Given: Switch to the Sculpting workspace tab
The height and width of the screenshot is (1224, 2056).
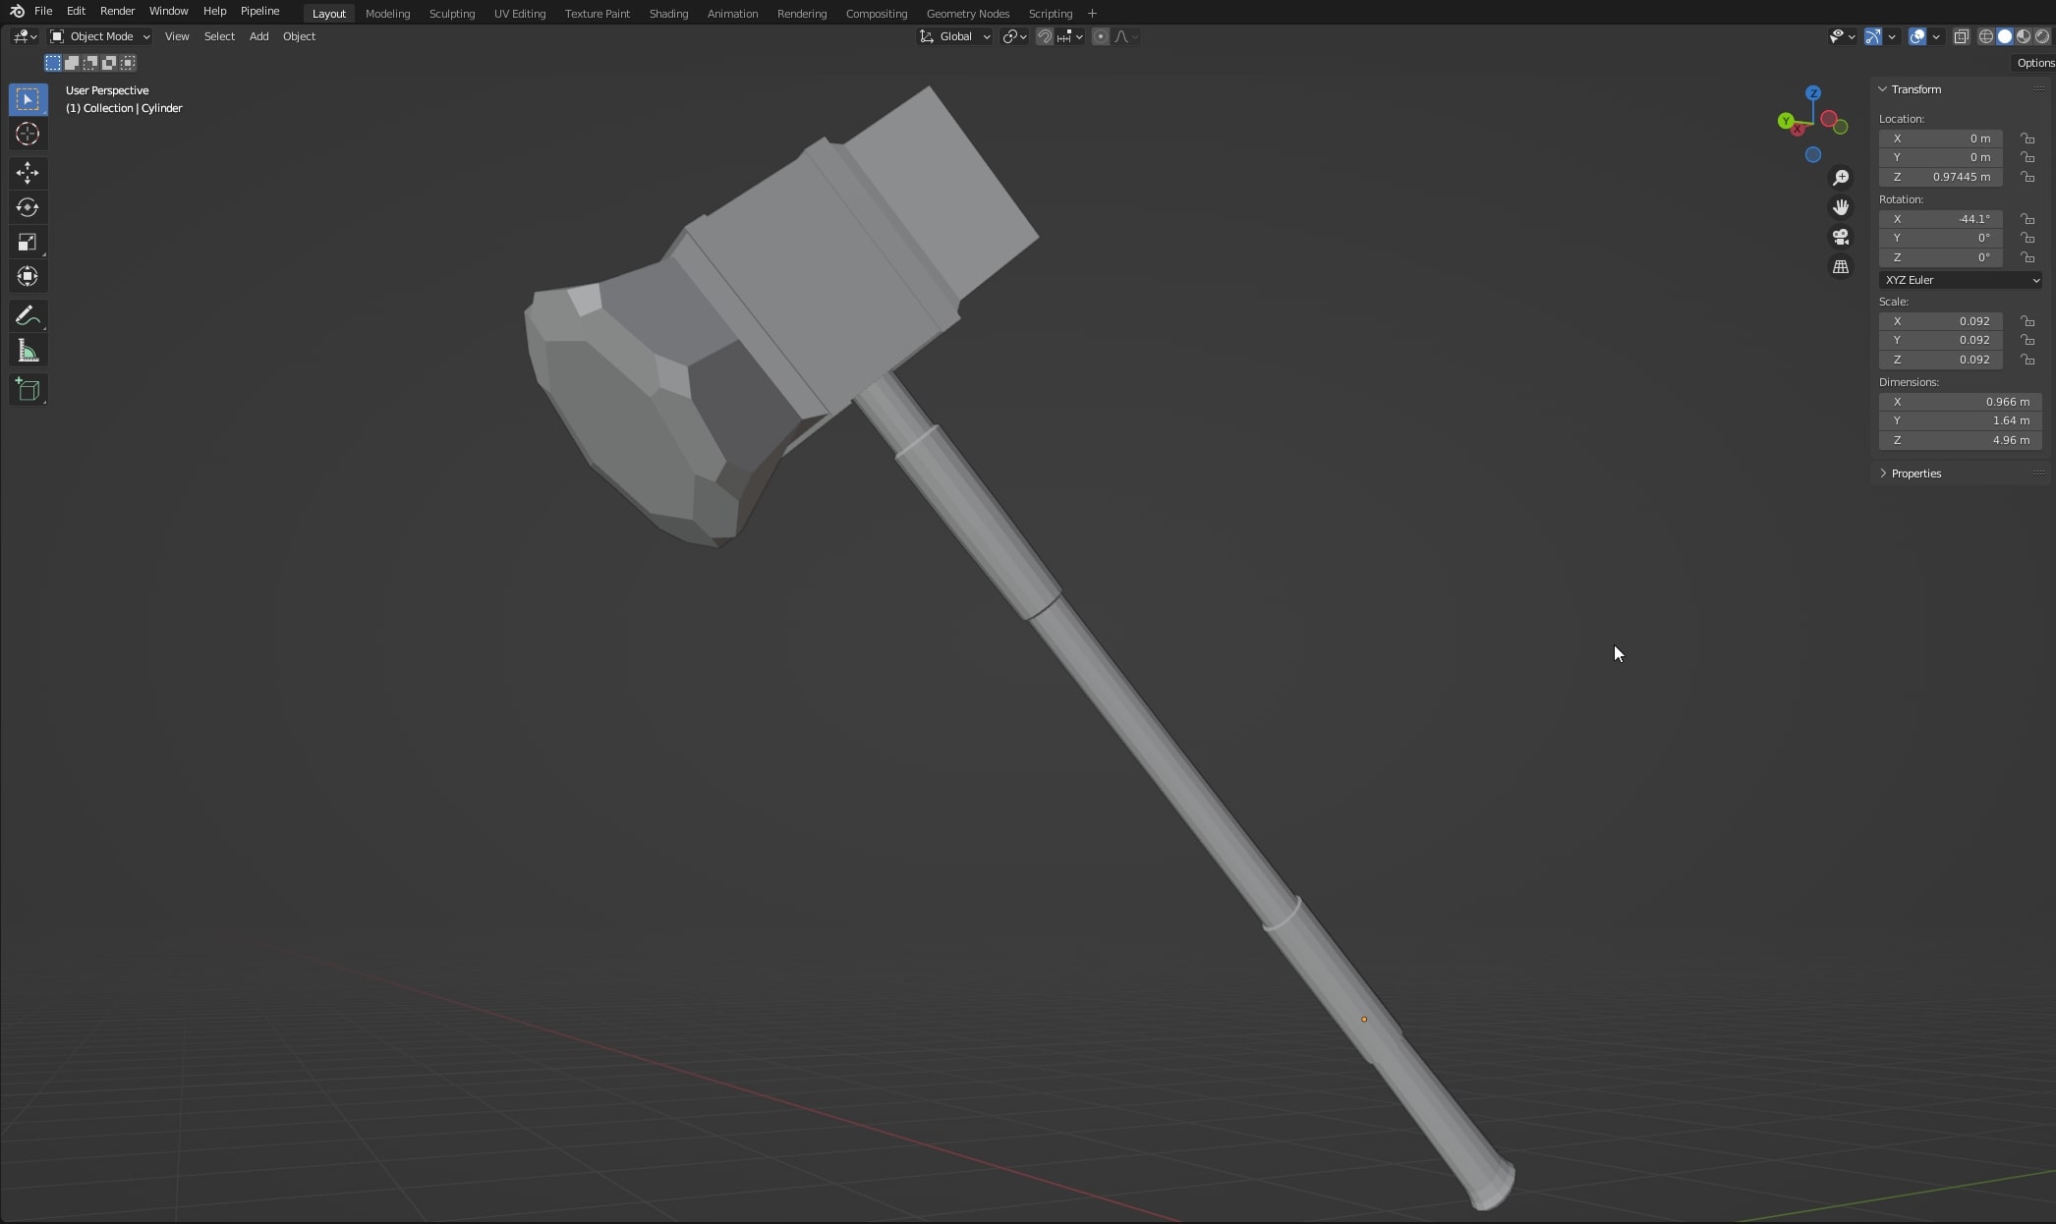Looking at the screenshot, I should pyautogui.click(x=451, y=14).
